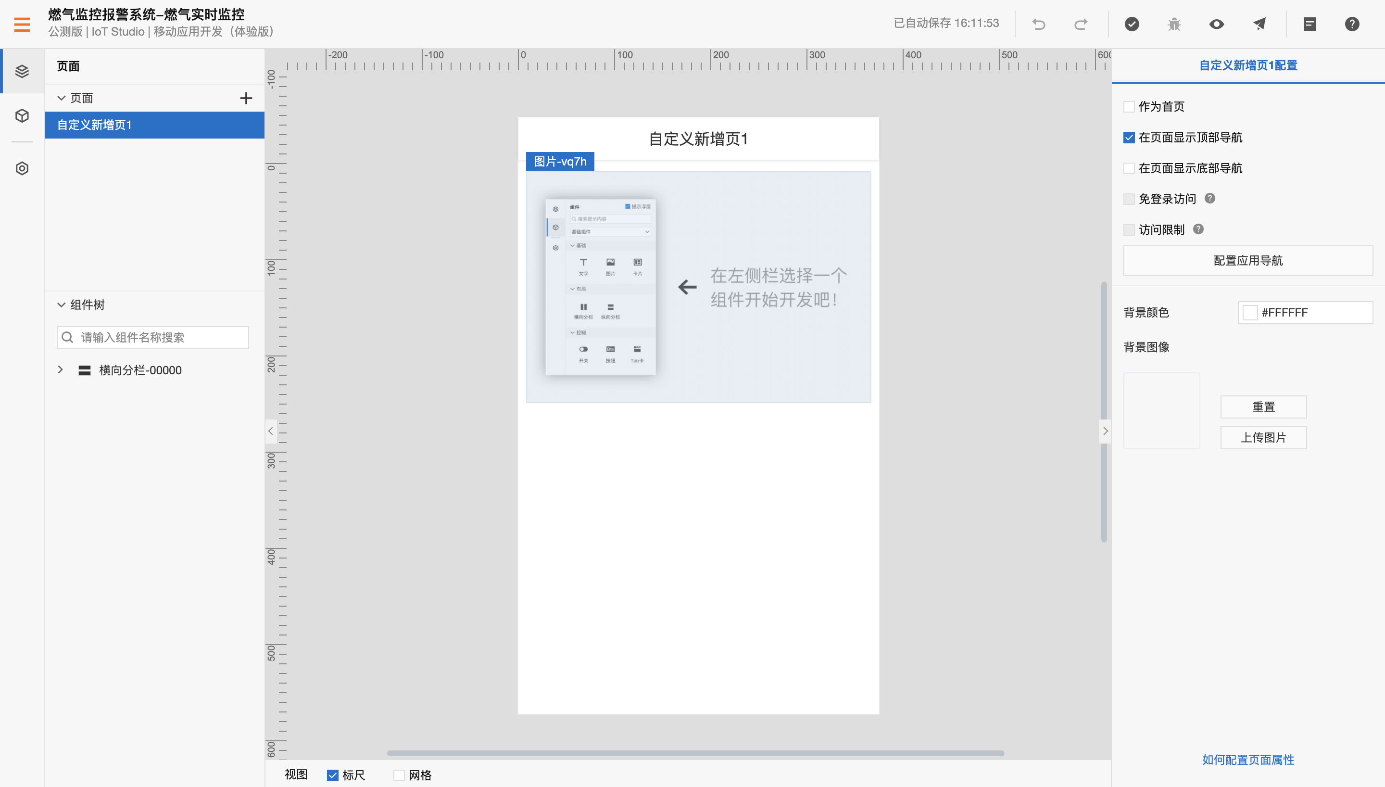Select the 自定义新增页1配置 tab
Image resolution: width=1385 pixels, height=787 pixels.
tap(1248, 65)
